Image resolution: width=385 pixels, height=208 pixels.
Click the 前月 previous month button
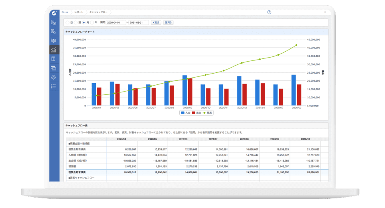click(156, 23)
